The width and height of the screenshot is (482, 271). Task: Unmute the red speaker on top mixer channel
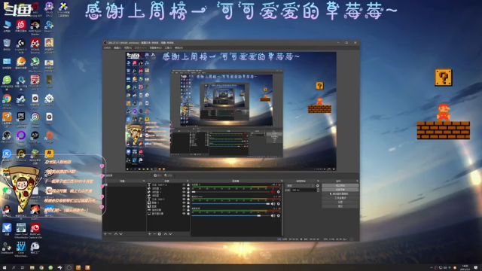[x=273, y=192]
